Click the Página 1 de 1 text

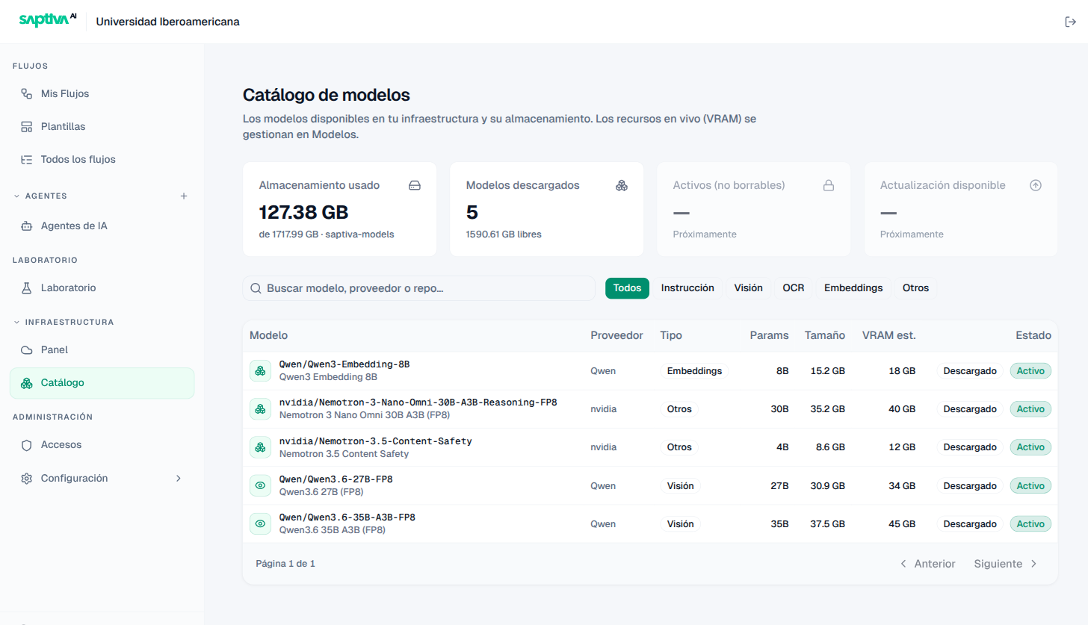(x=285, y=564)
